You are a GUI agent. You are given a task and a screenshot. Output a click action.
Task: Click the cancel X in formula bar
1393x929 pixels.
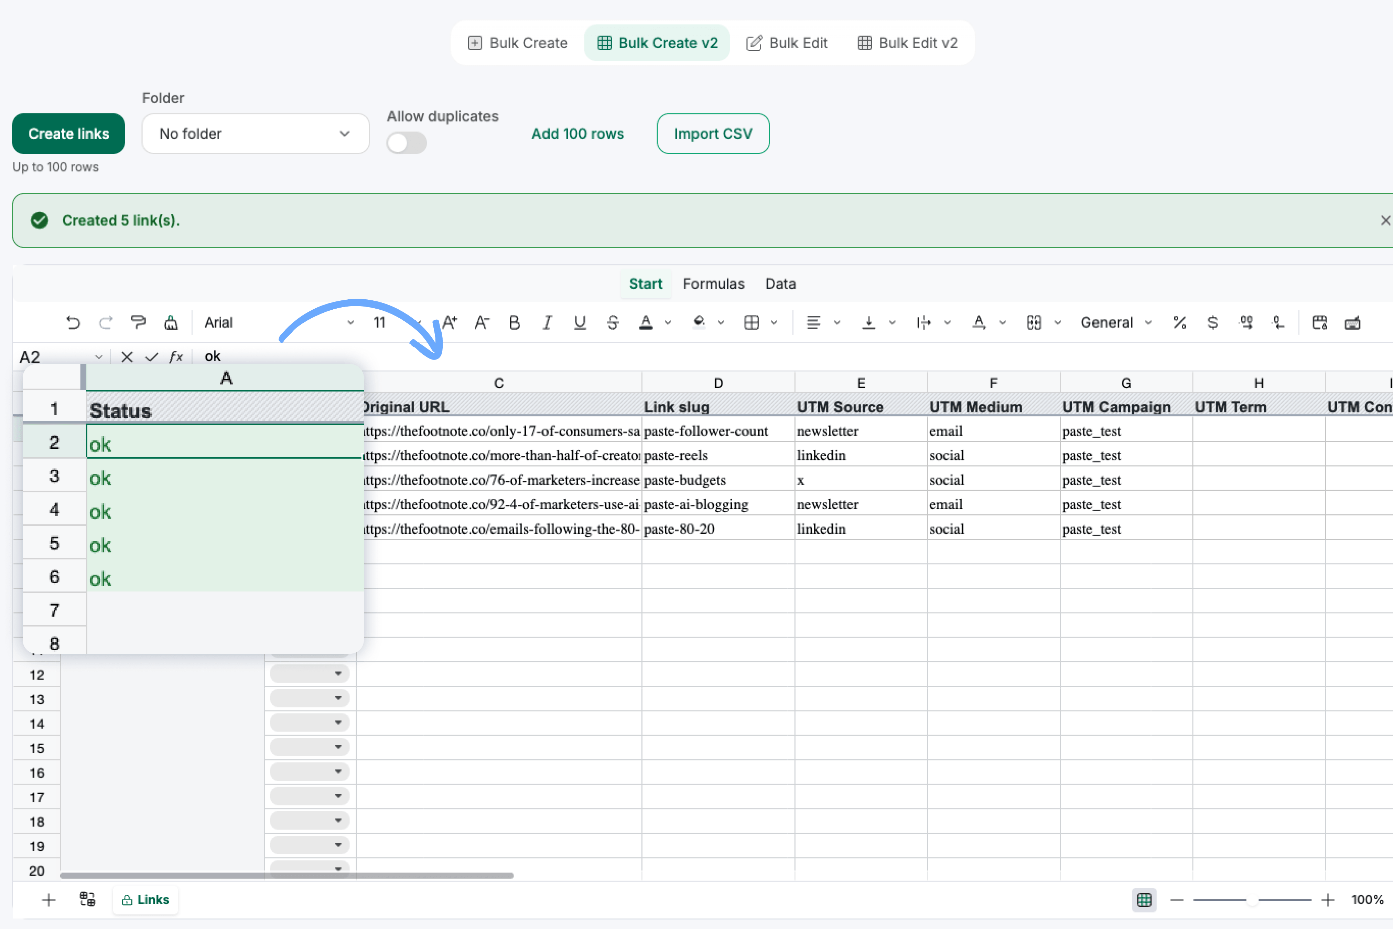(127, 357)
